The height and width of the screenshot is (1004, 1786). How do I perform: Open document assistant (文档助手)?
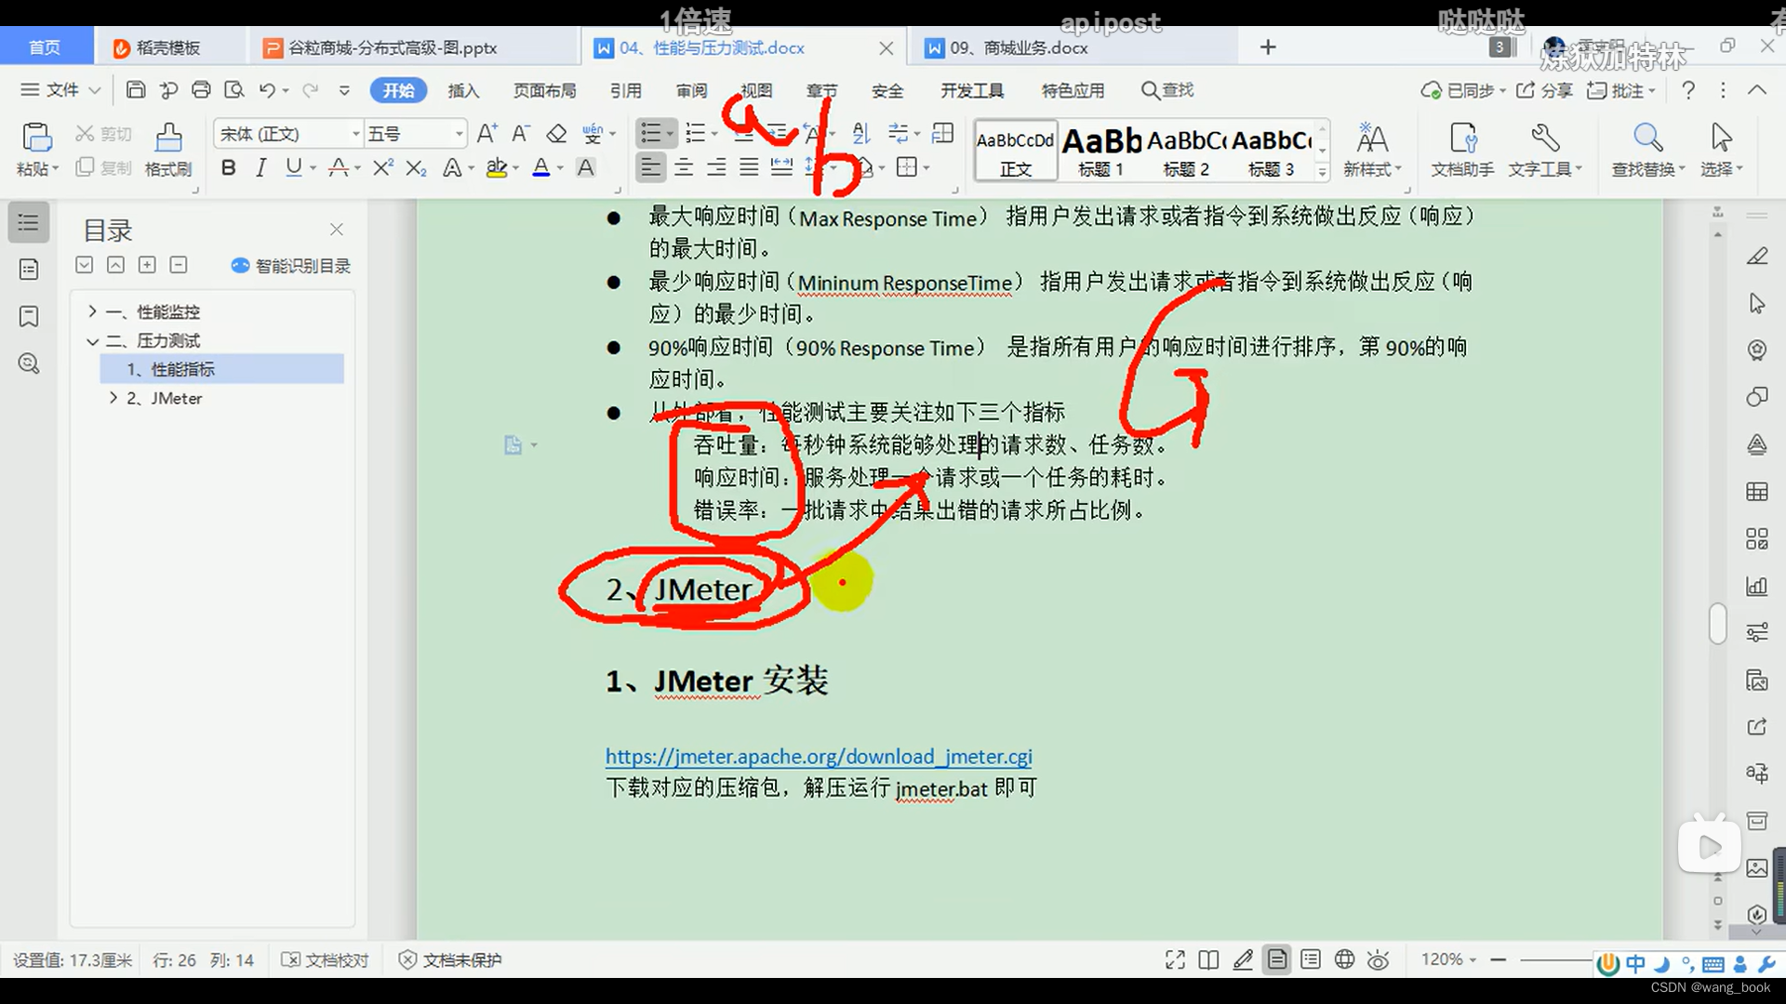pos(1462,149)
